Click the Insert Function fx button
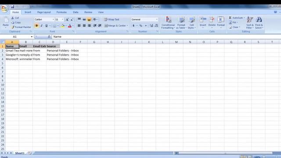The height and width of the screenshot is (158, 281). [49, 37]
